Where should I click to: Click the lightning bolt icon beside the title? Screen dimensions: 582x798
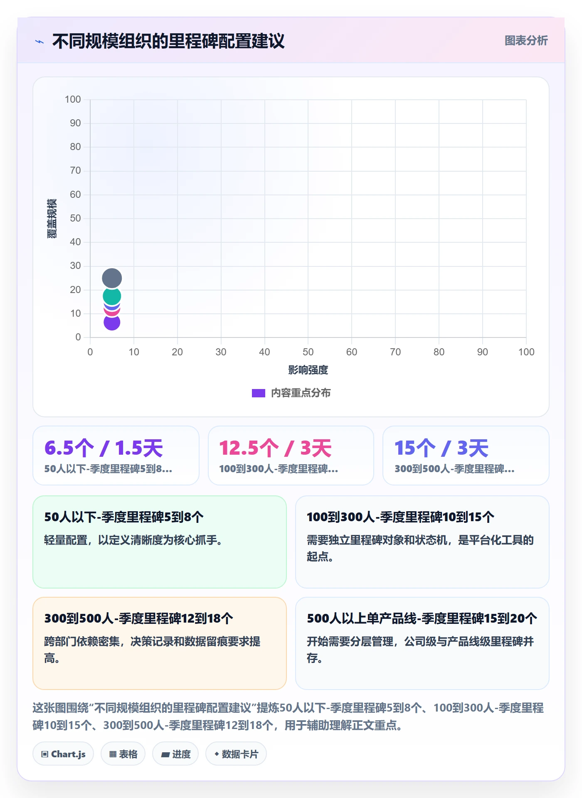pyautogui.click(x=39, y=42)
